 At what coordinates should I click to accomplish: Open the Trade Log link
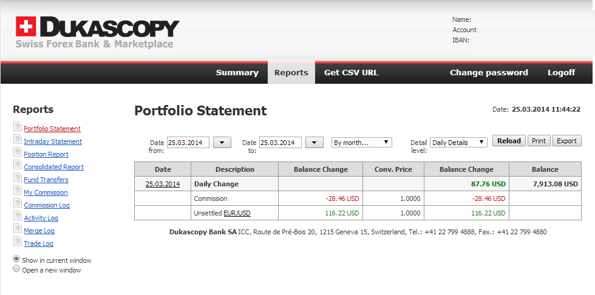(38, 243)
